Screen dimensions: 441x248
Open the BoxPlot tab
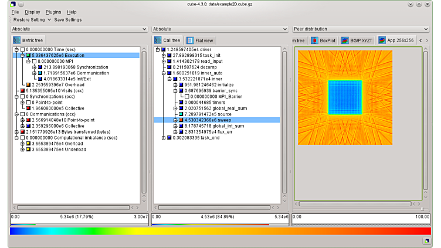(324, 40)
